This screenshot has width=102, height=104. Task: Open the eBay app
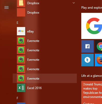pyautogui.click(x=45, y=31)
